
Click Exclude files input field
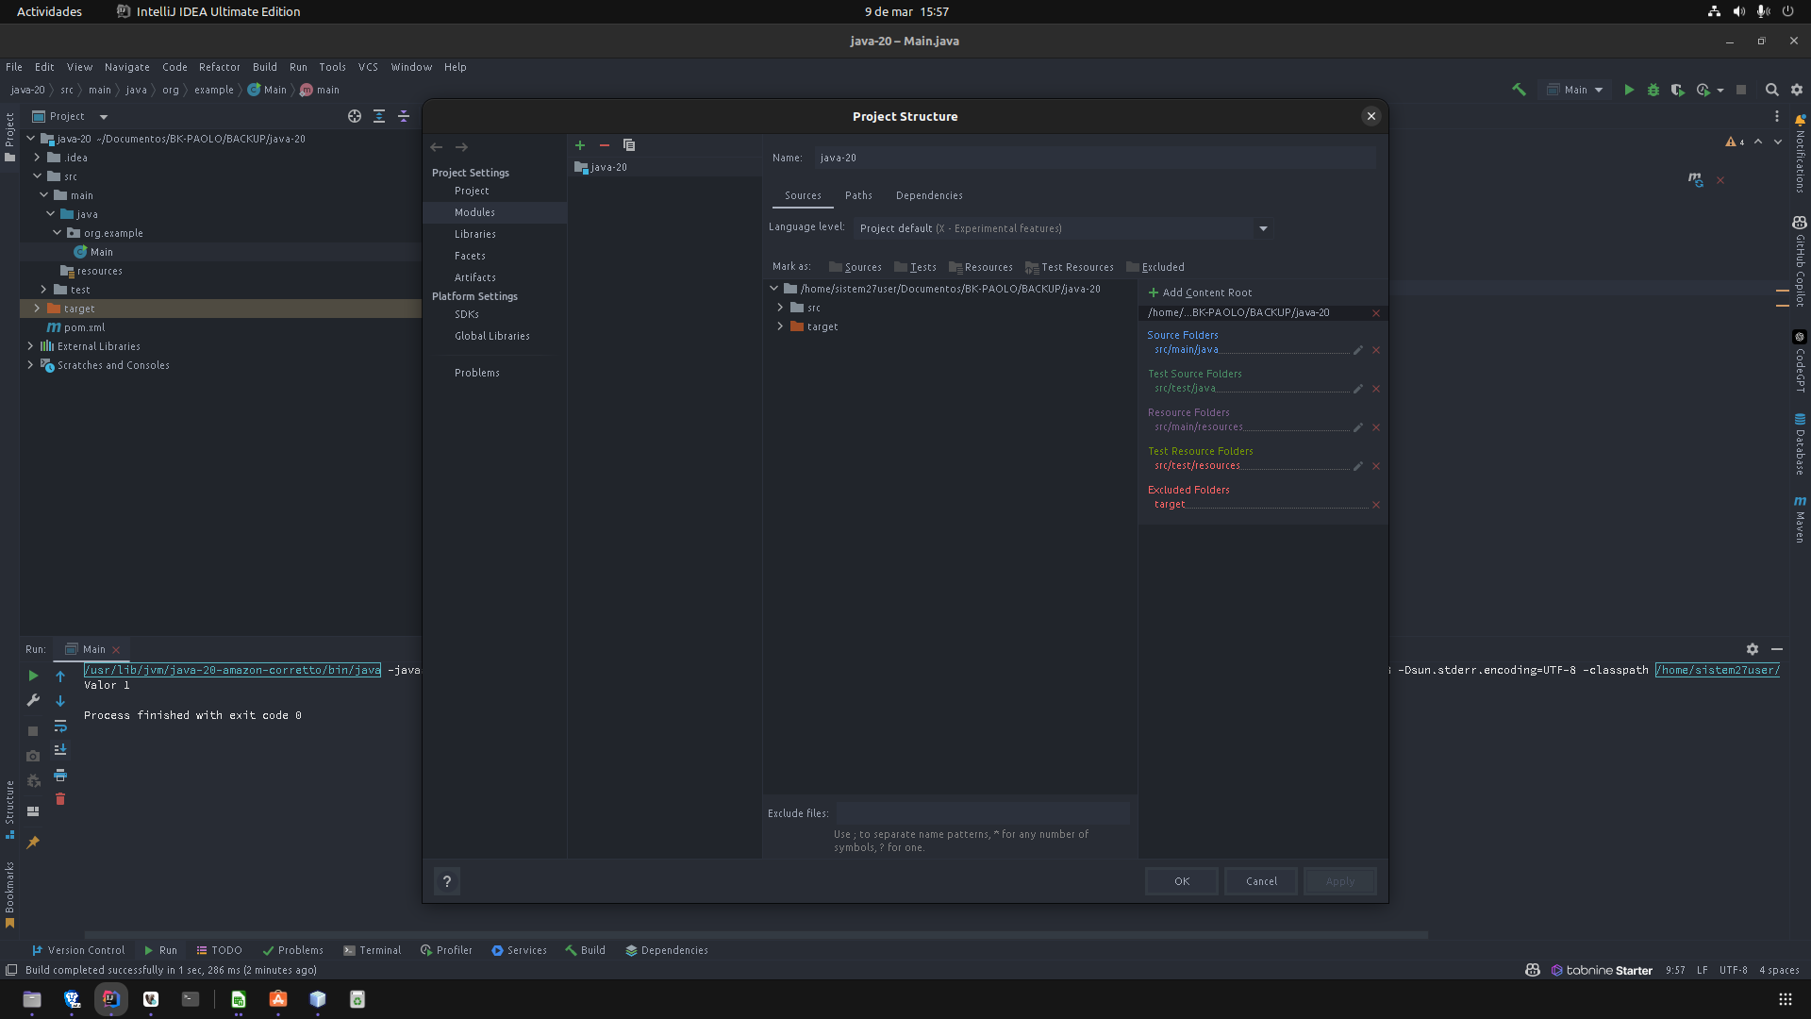(983, 813)
